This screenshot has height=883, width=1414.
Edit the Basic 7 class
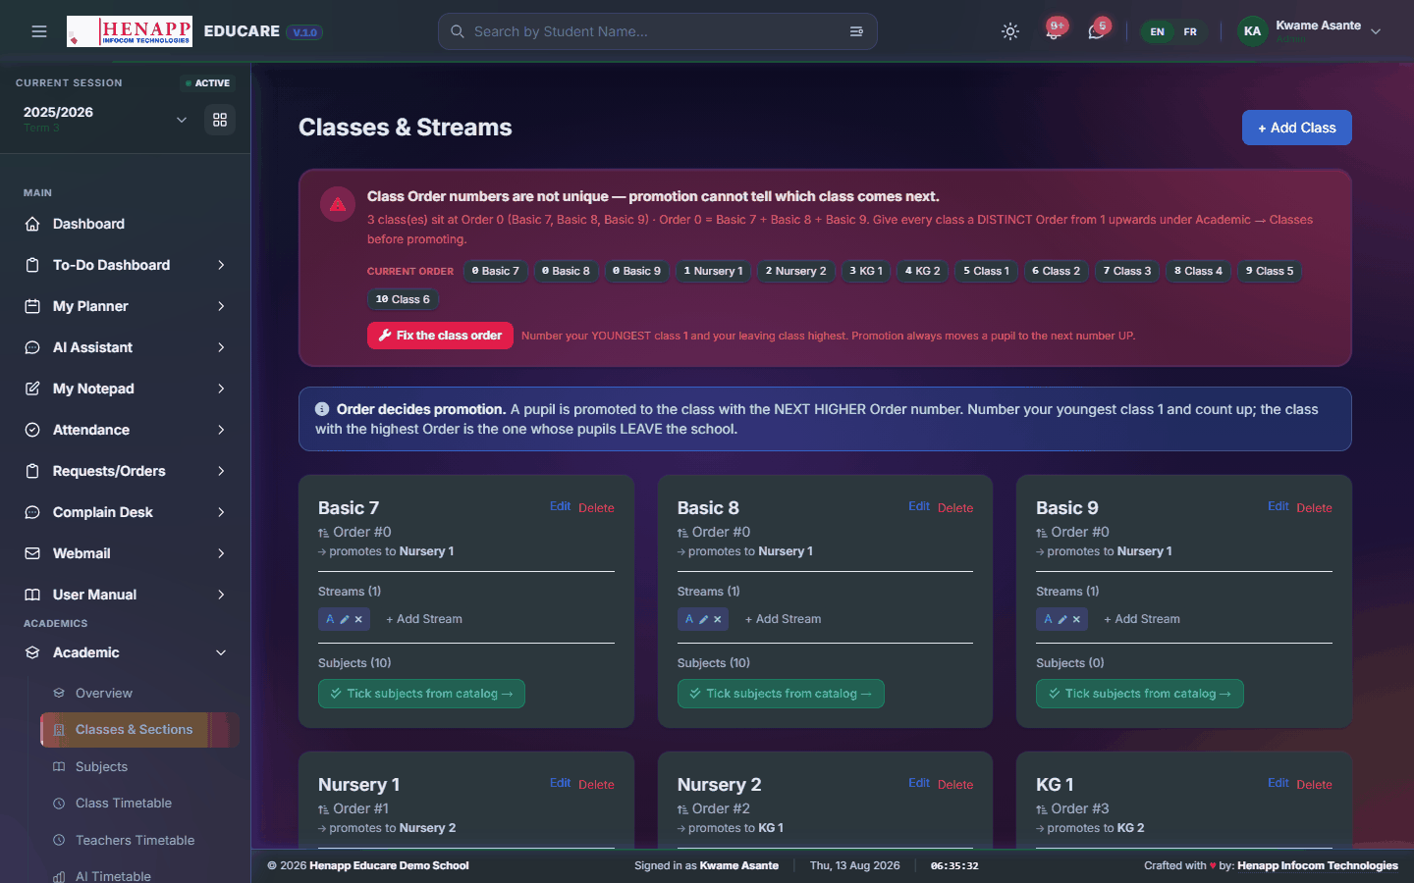point(560,506)
